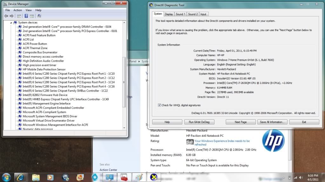Switch to the red toolbox taskbar icon
Viewport: 325px width, 182px height.
[x=124, y=178]
